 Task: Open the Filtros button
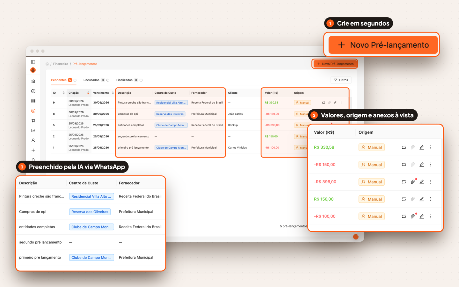tap(341, 80)
